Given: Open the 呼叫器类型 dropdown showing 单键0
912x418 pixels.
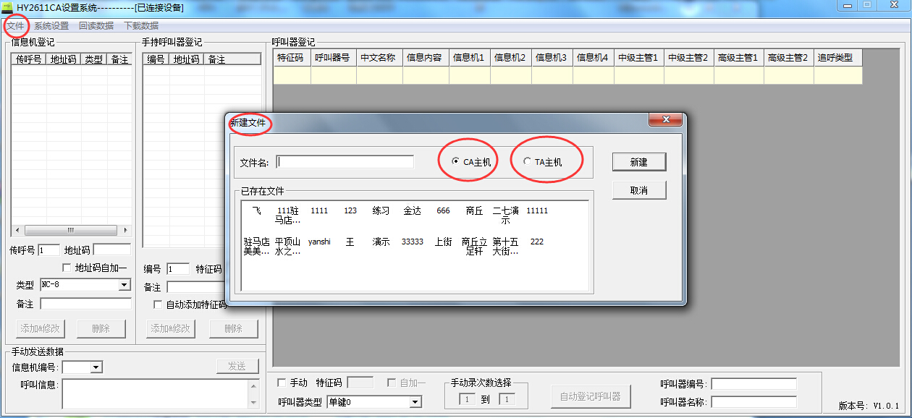Looking at the screenshot, I should [415, 402].
